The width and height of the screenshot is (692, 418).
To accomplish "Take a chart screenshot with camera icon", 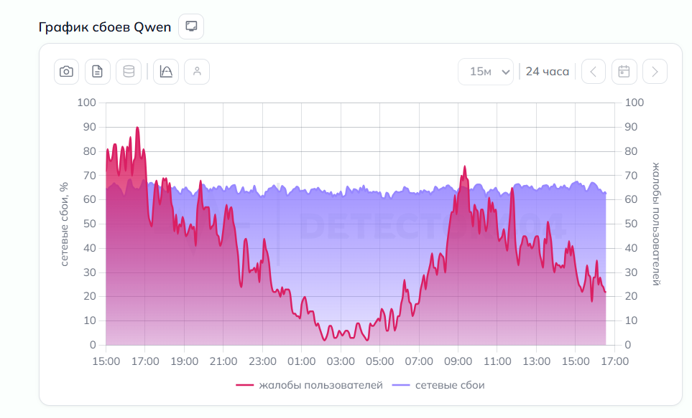I will coord(67,72).
